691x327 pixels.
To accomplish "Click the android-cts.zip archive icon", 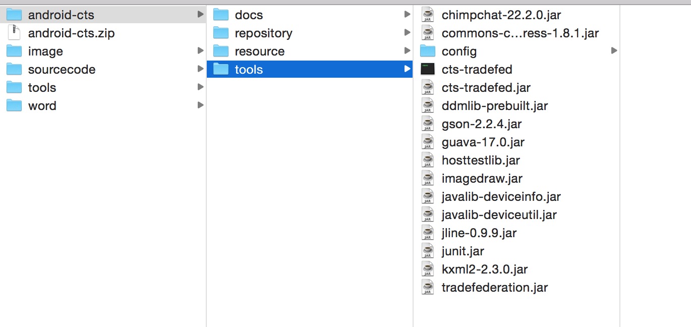I will point(14,33).
